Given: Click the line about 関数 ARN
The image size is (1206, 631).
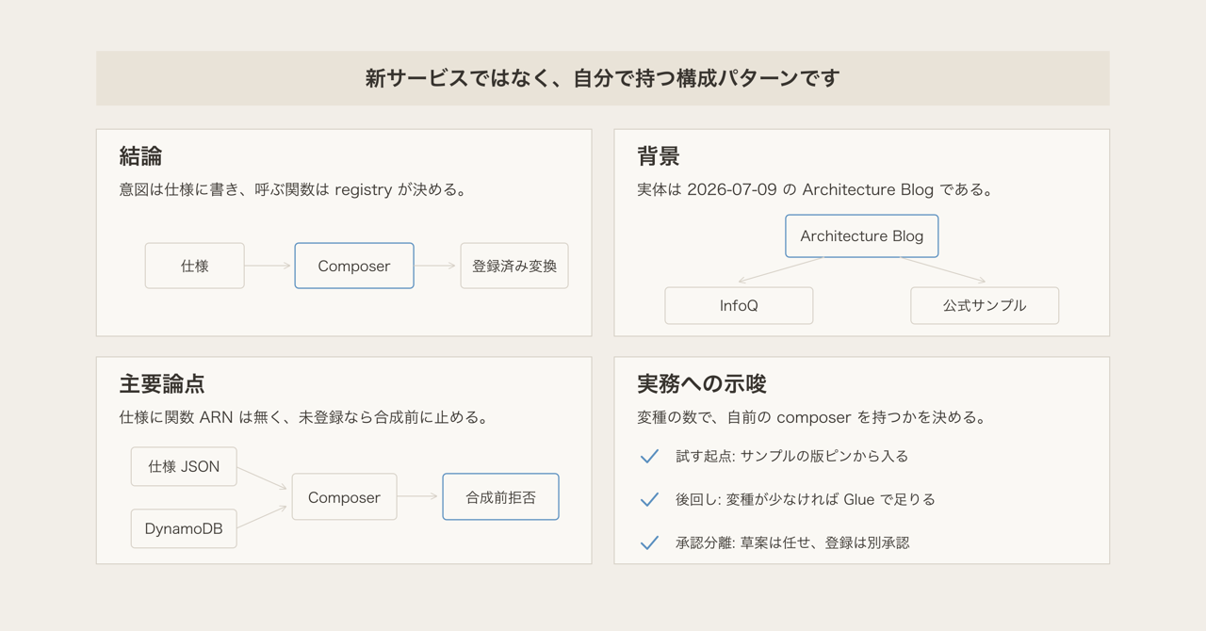Looking at the screenshot, I should 303,417.
